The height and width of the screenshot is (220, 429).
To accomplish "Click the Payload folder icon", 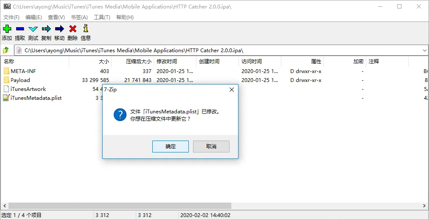I will pos(6,80).
